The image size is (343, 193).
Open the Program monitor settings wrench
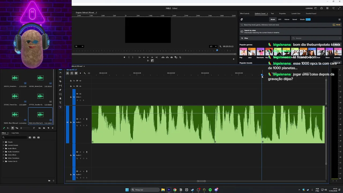[220, 46]
